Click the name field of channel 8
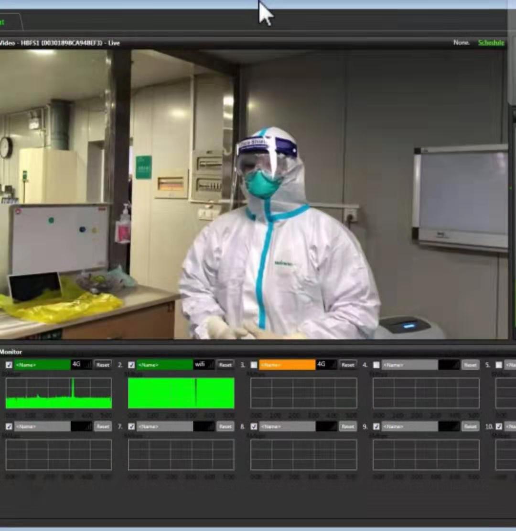Image resolution: width=516 pixels, height=531 pixels. (x=287, y=426)
